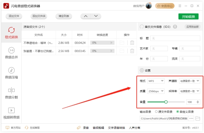
Task: Open 在线客服 support link
Action: [32, 128]
